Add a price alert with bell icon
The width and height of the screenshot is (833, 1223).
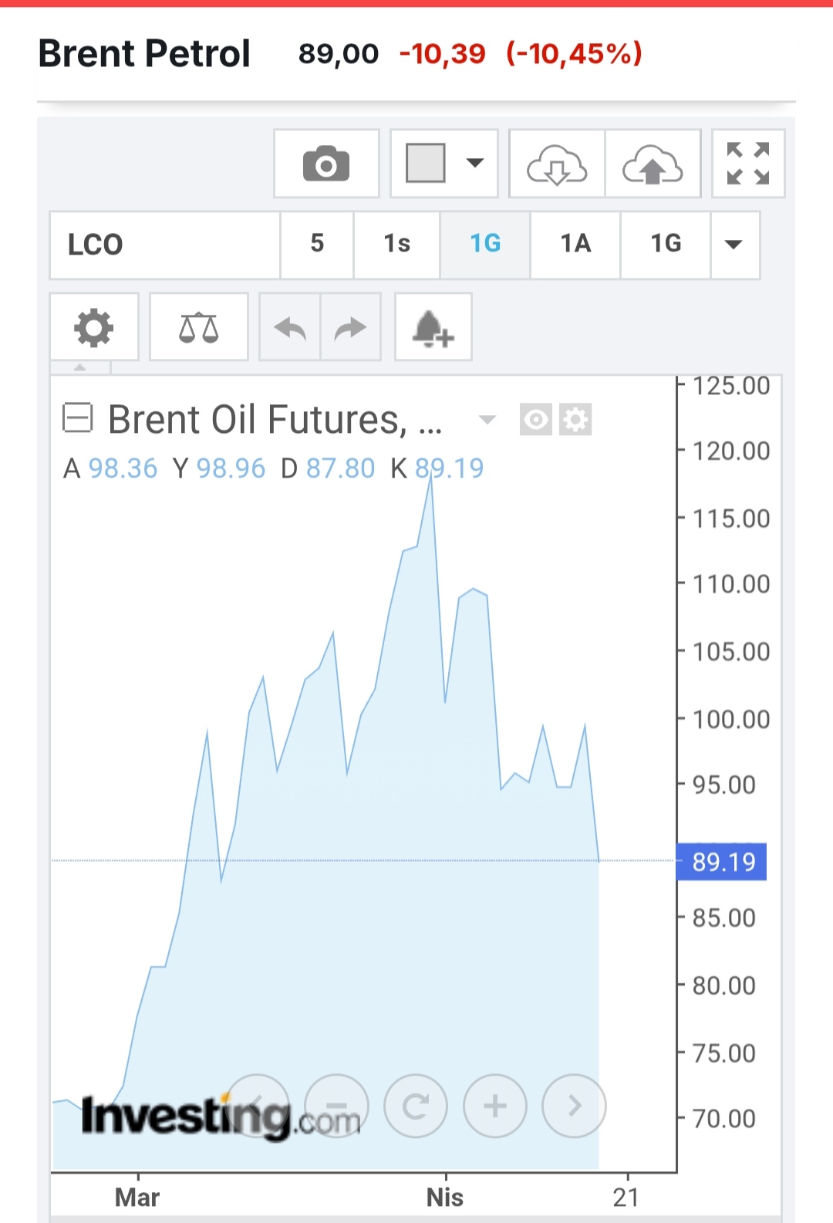pyautogui.click(x=433, y=328)
